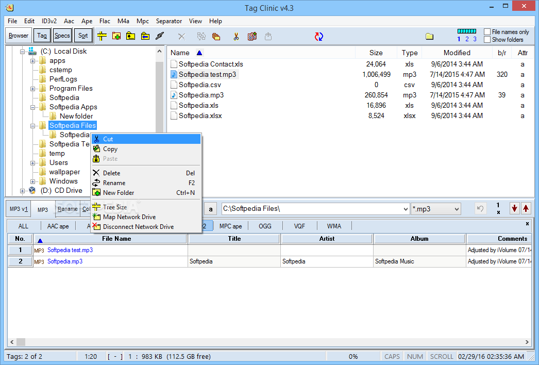Screen dimensions: 539x365
Task: Click the red up arrow button
Action: coord(526,208)
